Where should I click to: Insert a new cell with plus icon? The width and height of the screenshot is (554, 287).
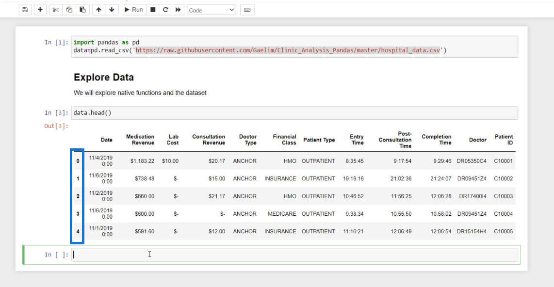pos(40,10)
